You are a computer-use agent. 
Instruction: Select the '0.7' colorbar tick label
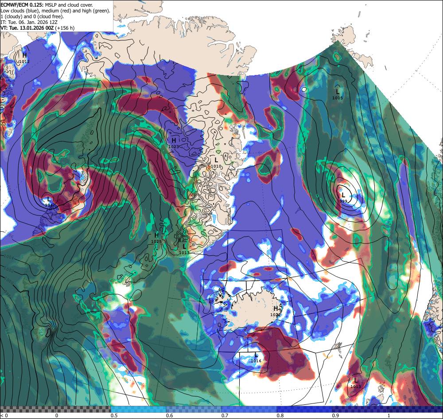tap(225, 415)
